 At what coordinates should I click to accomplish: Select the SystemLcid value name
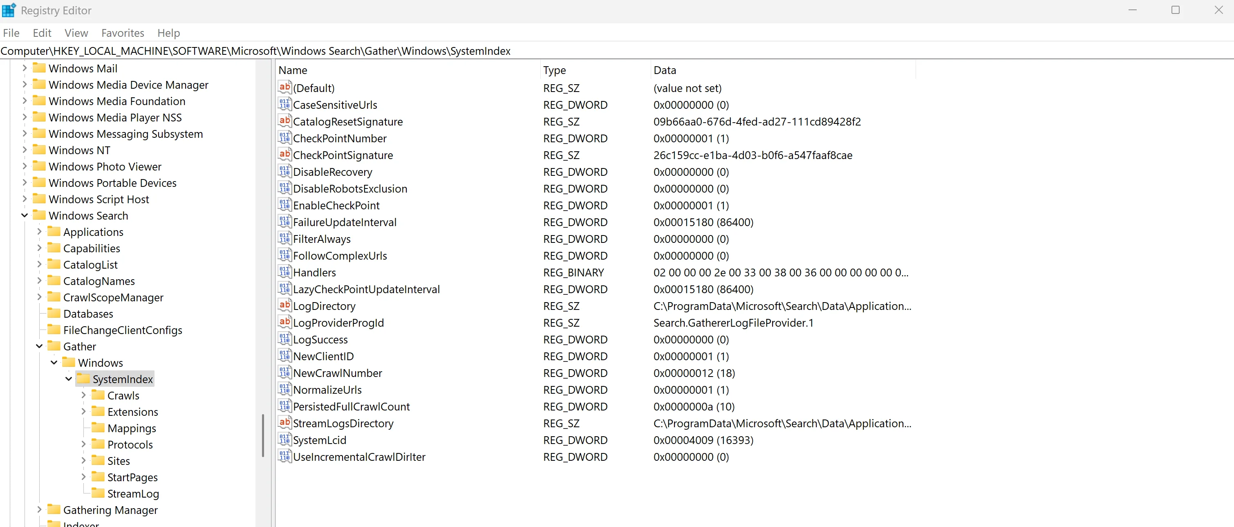(x=320, y=440)
